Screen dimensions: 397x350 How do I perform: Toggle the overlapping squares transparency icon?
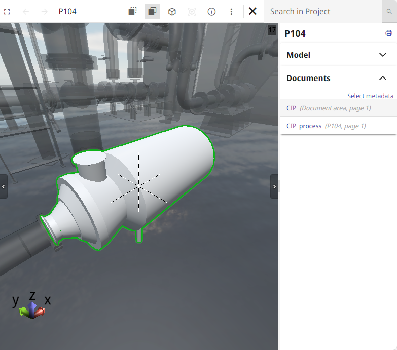point(152,11)
